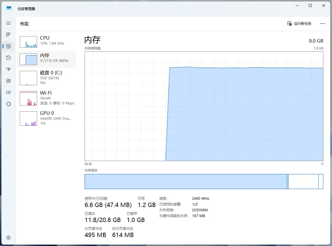
Task: Click the 已提交 committed label
Action: (90, 213)
